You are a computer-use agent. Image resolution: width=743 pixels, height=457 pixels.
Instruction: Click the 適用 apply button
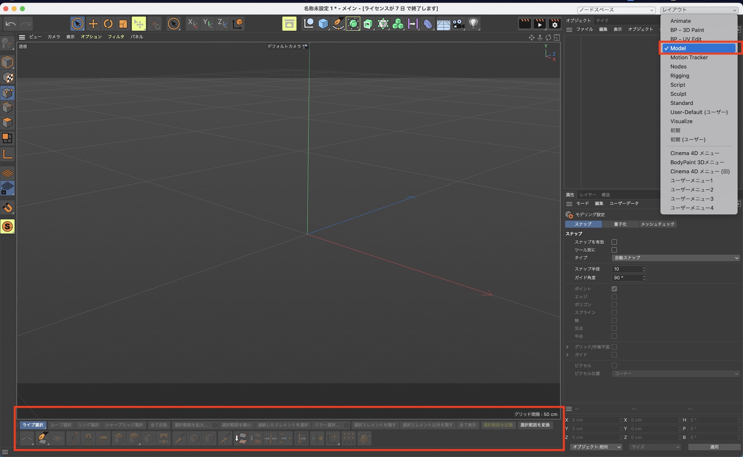[714, 447]
